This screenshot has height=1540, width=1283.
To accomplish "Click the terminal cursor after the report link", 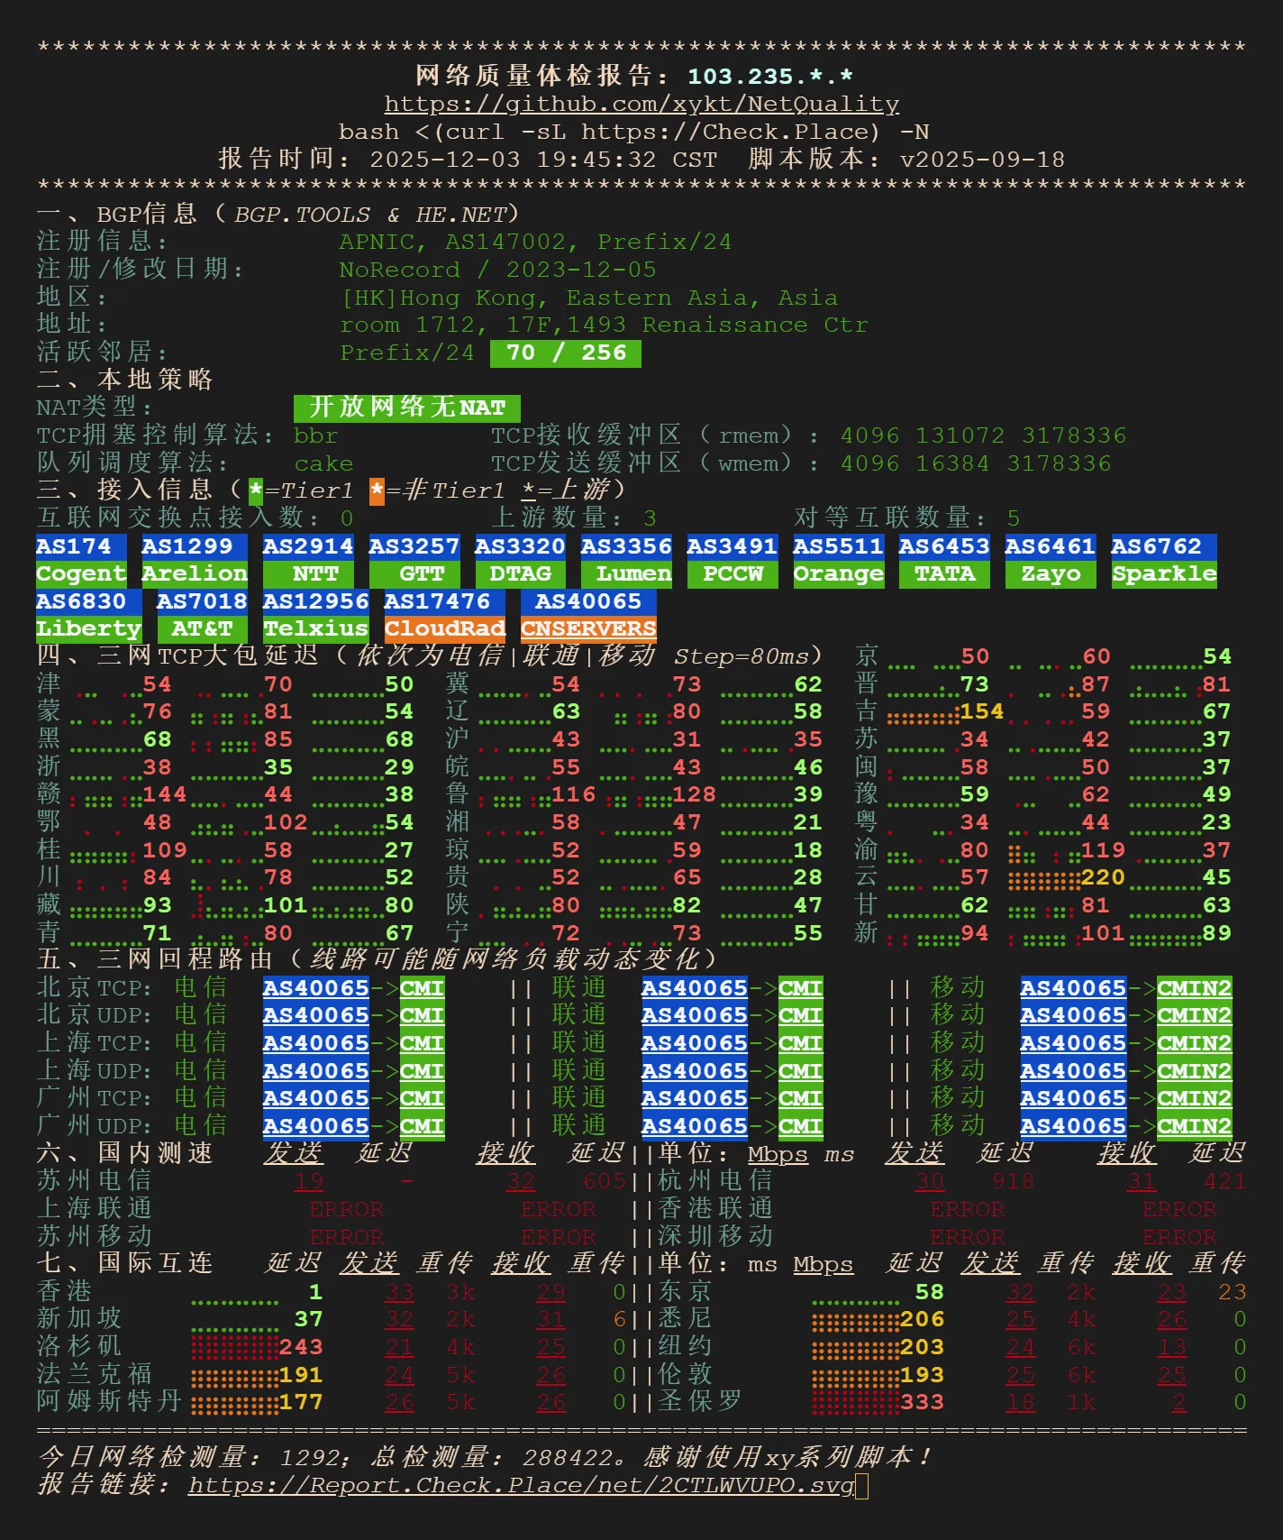I will [x=862, y=1485].
